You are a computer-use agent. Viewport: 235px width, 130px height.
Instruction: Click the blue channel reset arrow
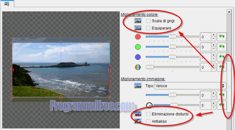pyautogui.click(x=222, y=57)
